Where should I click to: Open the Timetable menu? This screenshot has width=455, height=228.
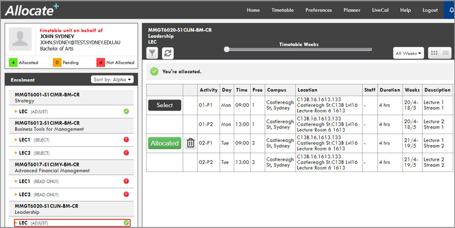click(282, 10)
